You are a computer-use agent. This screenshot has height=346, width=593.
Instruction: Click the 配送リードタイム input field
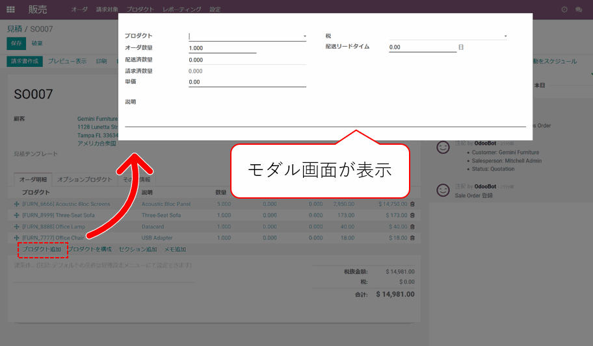[x=422, y=47]
